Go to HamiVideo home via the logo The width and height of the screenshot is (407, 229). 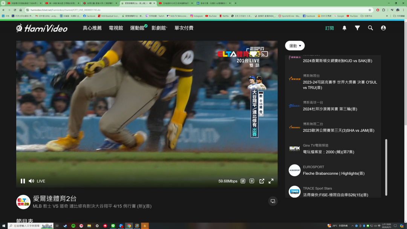tap(42, 28)
